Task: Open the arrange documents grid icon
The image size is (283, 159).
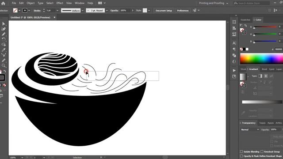Action: (x=100, y=3)
